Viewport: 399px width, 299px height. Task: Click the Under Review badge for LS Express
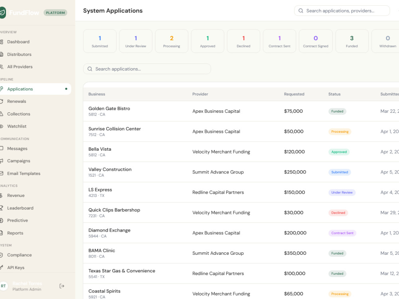[x=342, y=193]
